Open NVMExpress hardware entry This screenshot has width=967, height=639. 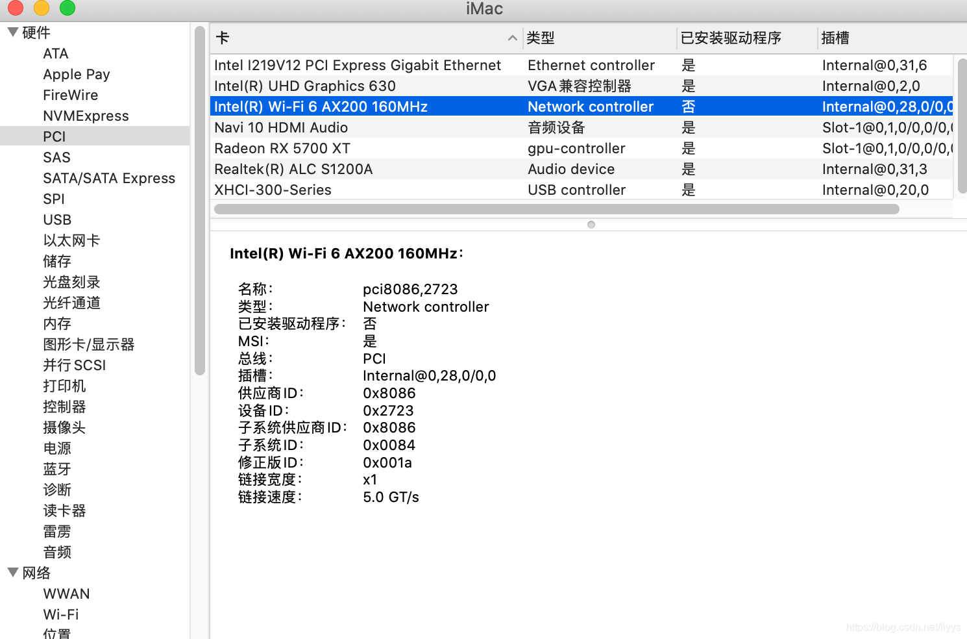click(x=86, y=116)
